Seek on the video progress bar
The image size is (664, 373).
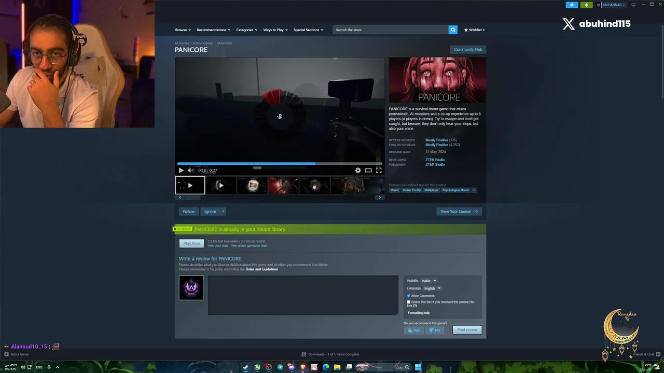pos(279,163)
